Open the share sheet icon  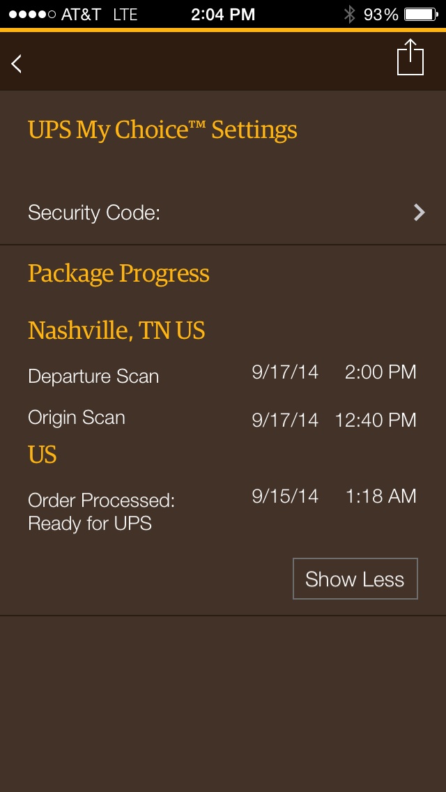pyautogui.click(x=410, y=57)
